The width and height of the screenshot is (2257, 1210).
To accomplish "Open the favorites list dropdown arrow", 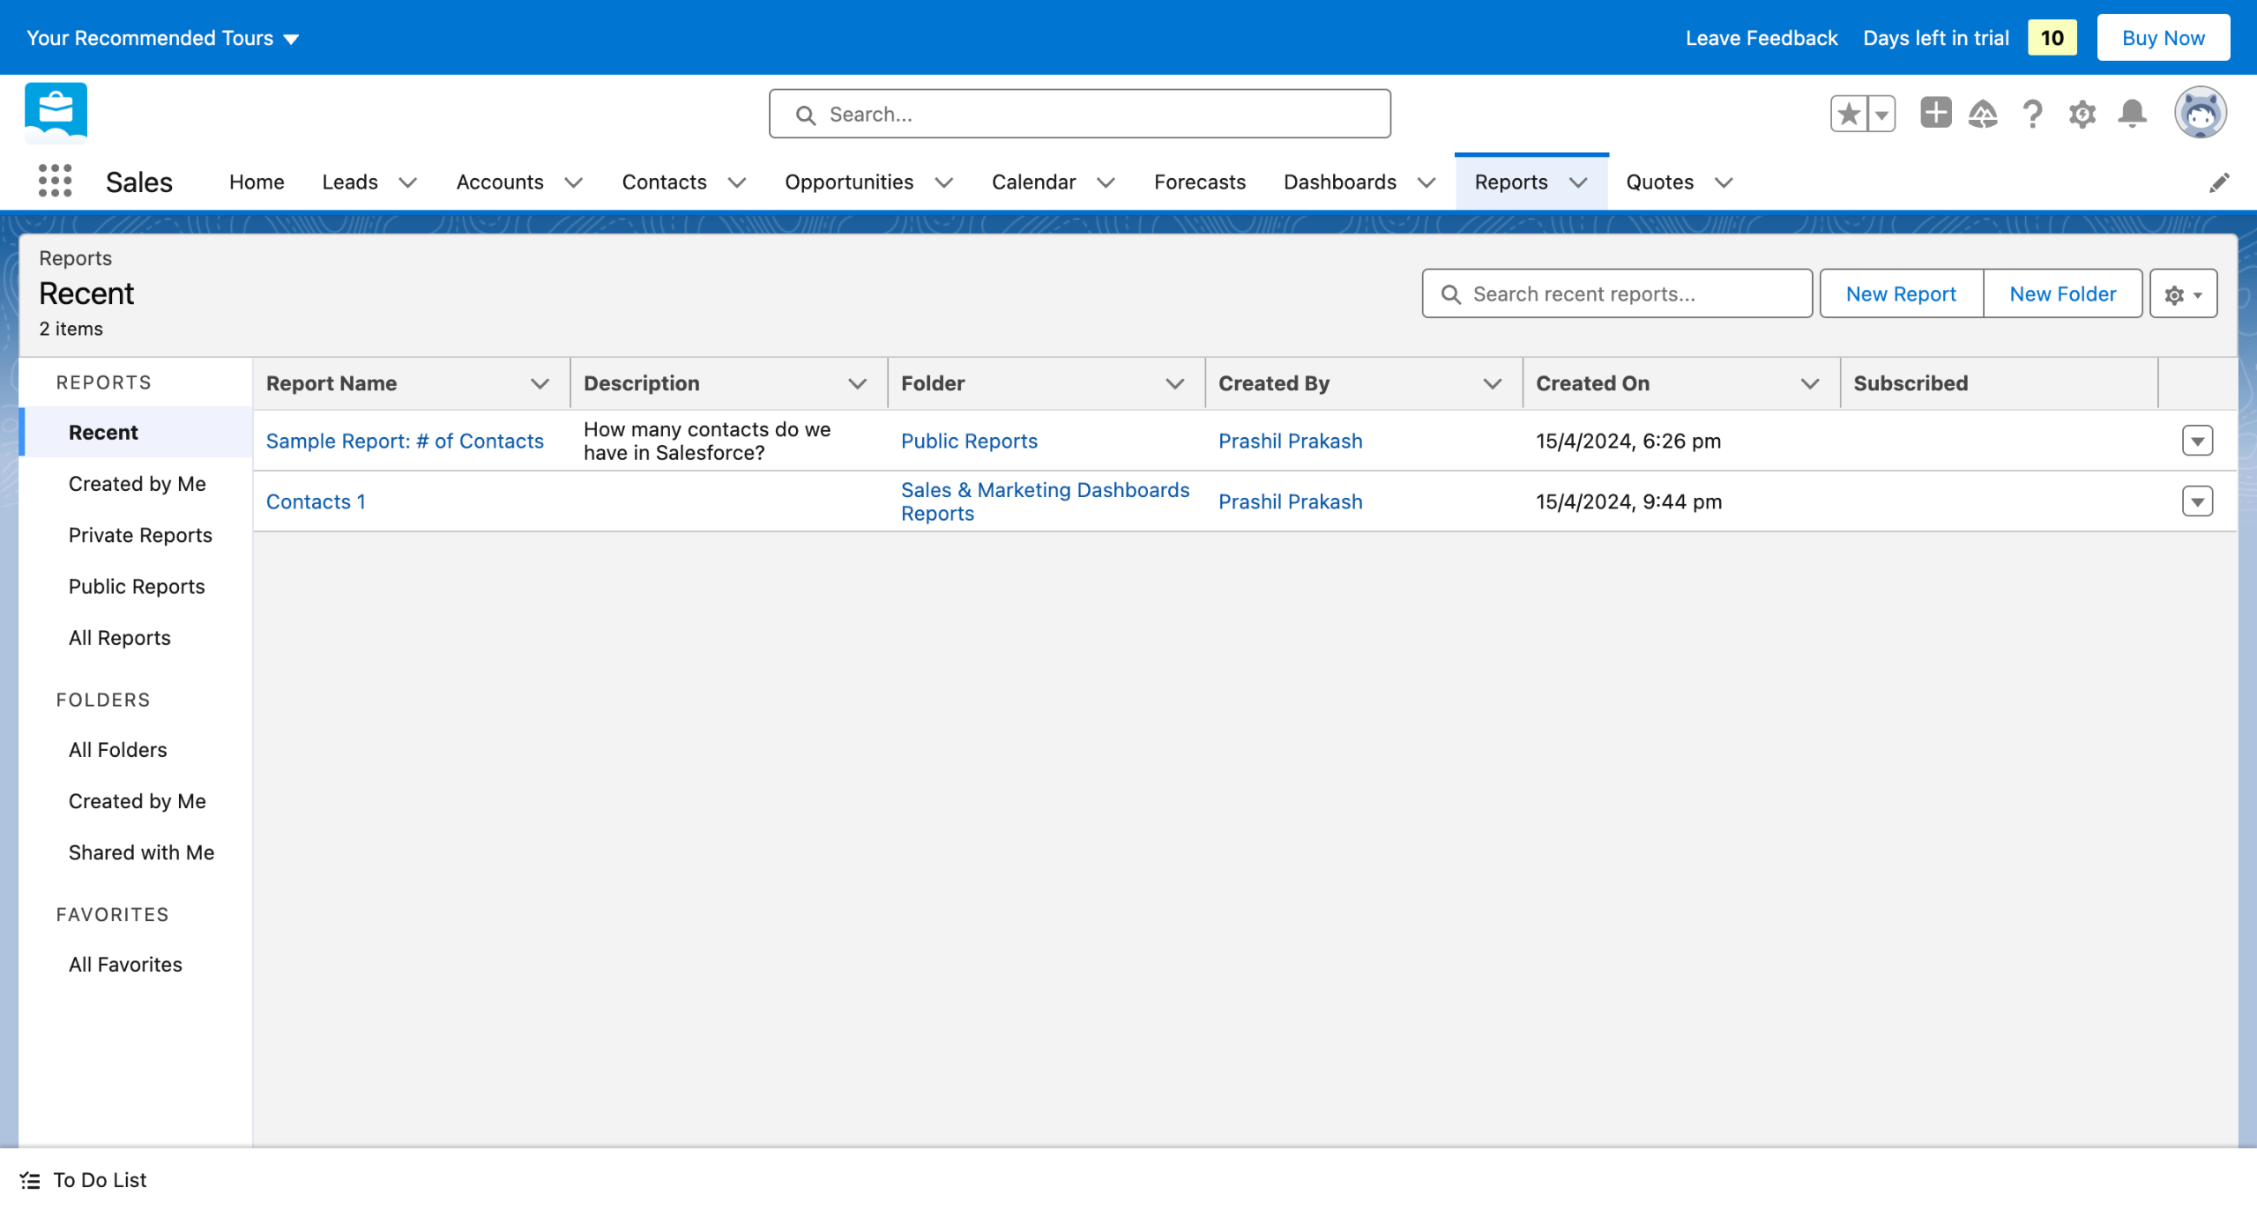I will point(1881,114).
